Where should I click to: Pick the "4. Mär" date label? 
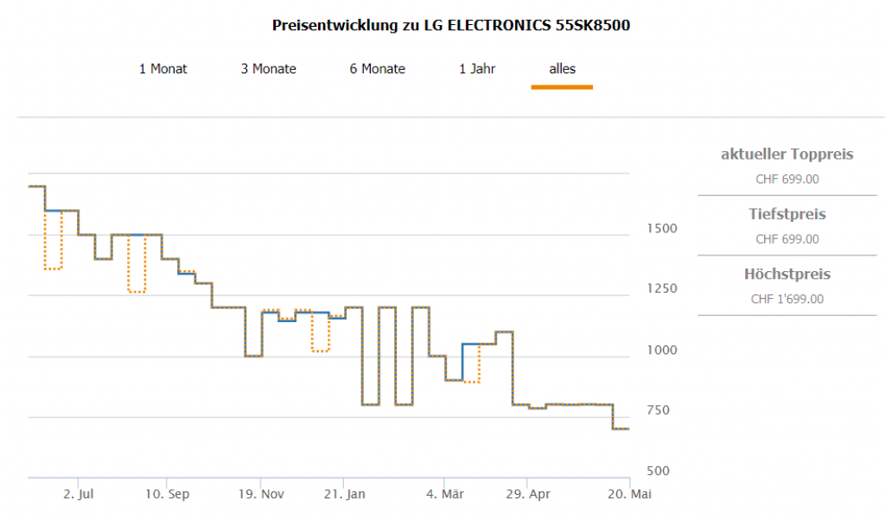(445, 495)
